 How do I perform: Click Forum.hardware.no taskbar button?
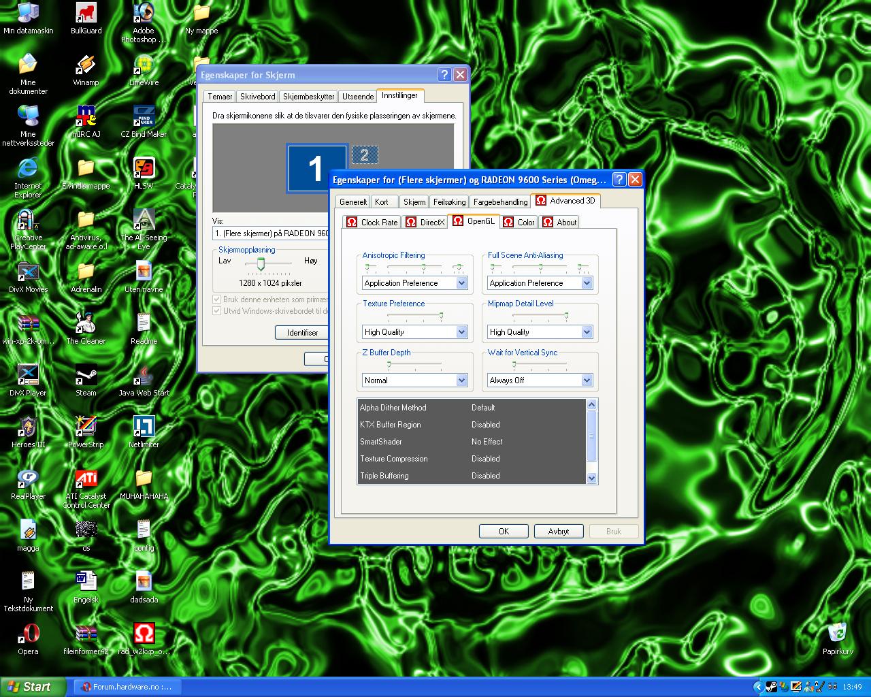pos(127,687)
